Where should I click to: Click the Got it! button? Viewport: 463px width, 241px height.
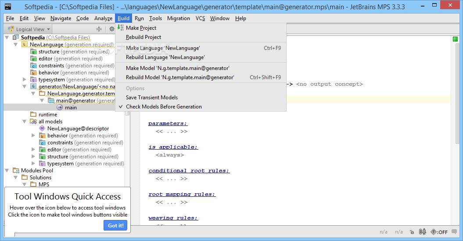click(x=116, y=225)
